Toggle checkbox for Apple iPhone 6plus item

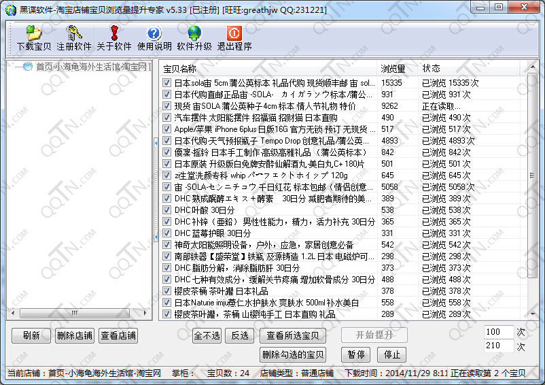point(166,129)
